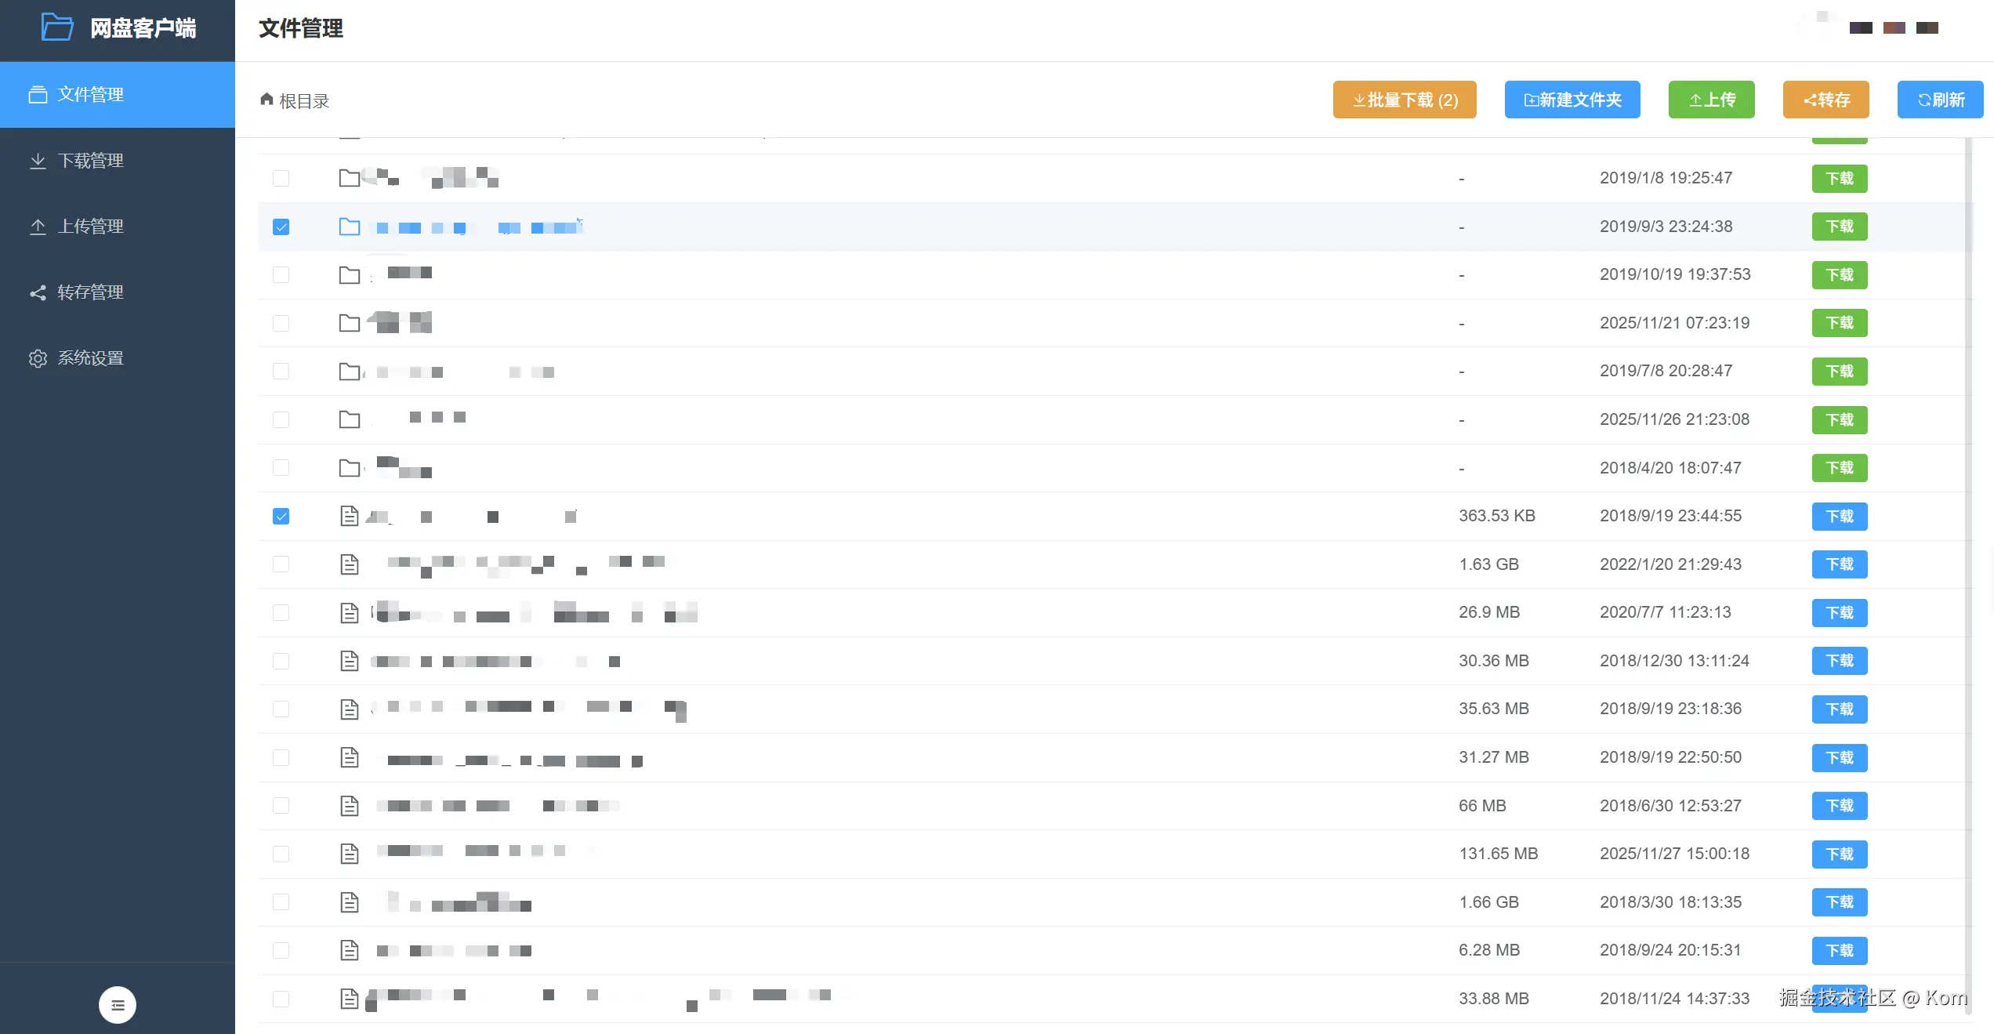Click the folder logo next to 网盘客户端

(x=56, y=27)
